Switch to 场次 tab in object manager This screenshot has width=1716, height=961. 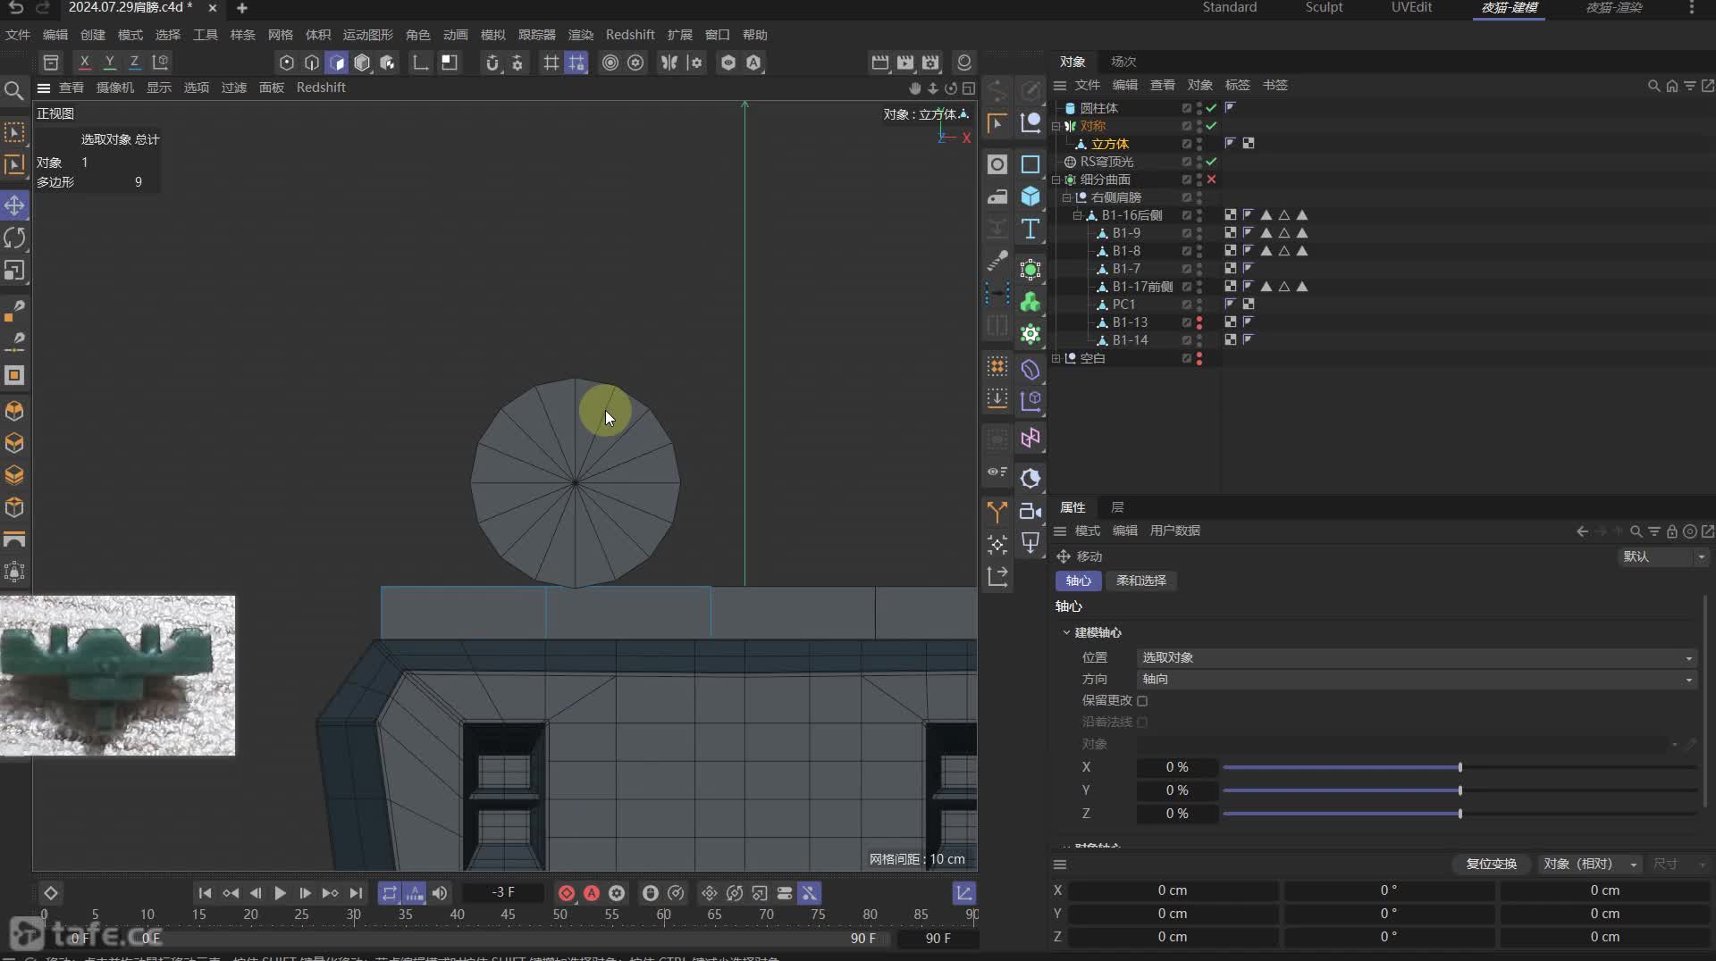(1123, 62)
